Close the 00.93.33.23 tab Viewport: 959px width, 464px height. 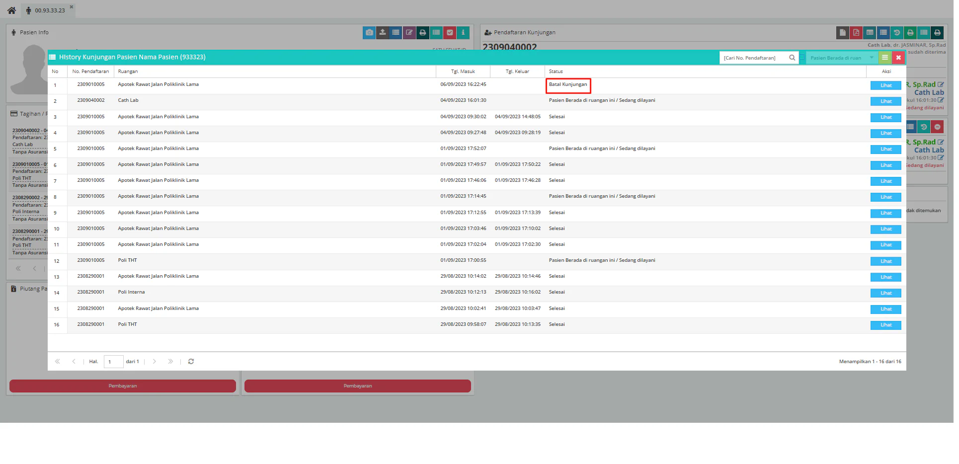tap(72, 7)
